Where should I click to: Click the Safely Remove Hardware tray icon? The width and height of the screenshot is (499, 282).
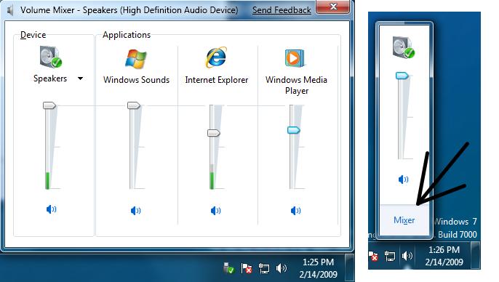(x=228, y=268)
